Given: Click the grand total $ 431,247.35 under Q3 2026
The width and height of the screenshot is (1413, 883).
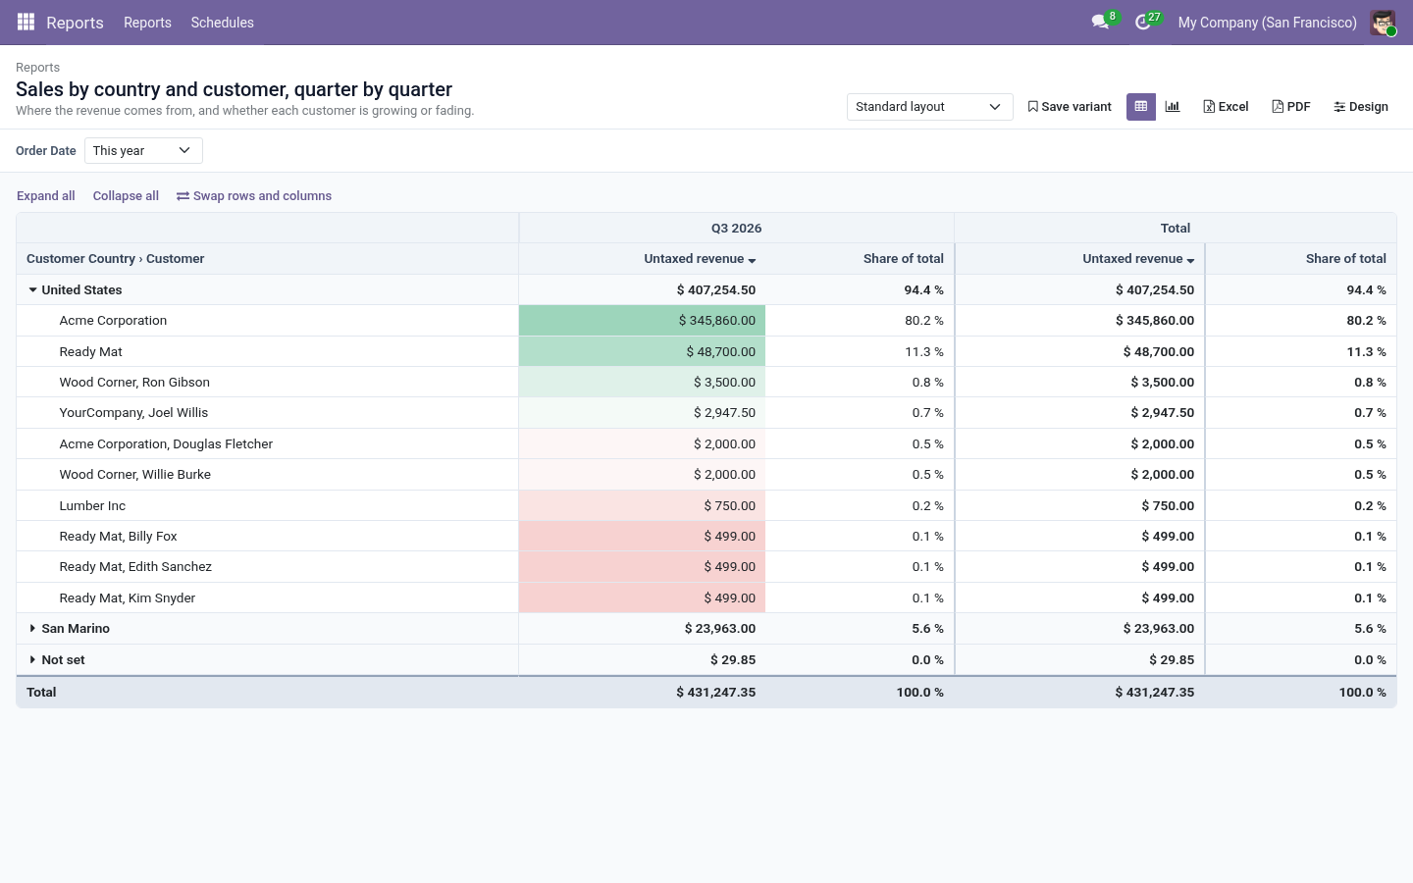Looking at the screenshot, I should tap(716, 693).
